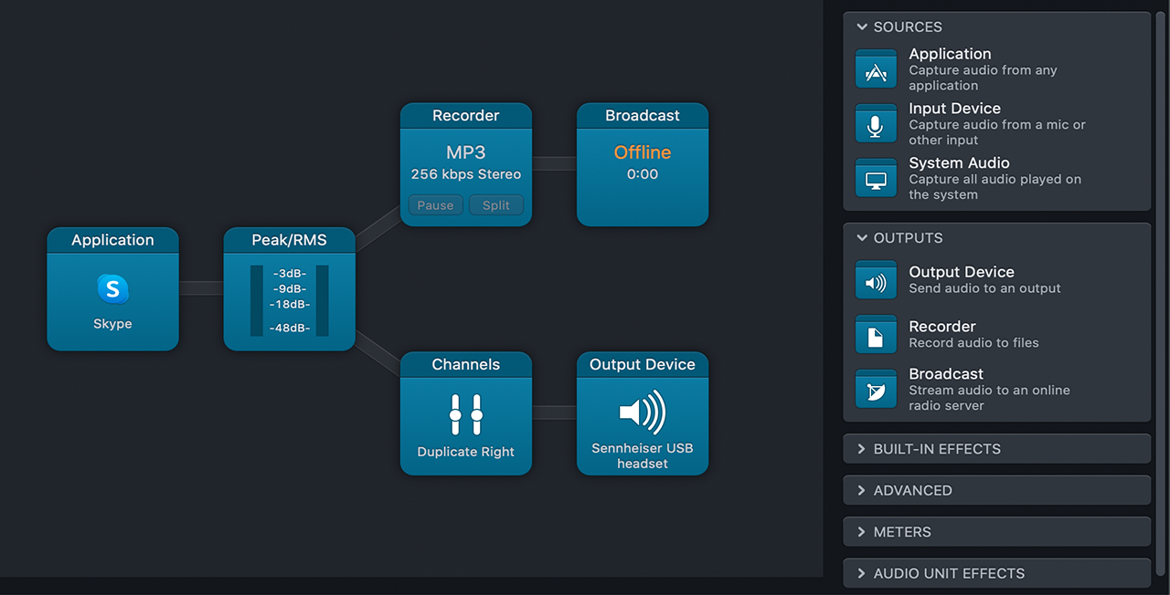Click the speaker icon in Output Device block

coord(642,412)
